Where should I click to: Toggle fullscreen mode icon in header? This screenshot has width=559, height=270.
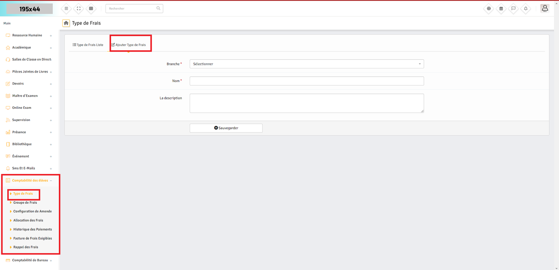pos(79,8)
